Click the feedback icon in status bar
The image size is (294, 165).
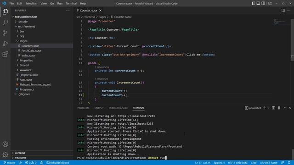click(x=283, y=163)
